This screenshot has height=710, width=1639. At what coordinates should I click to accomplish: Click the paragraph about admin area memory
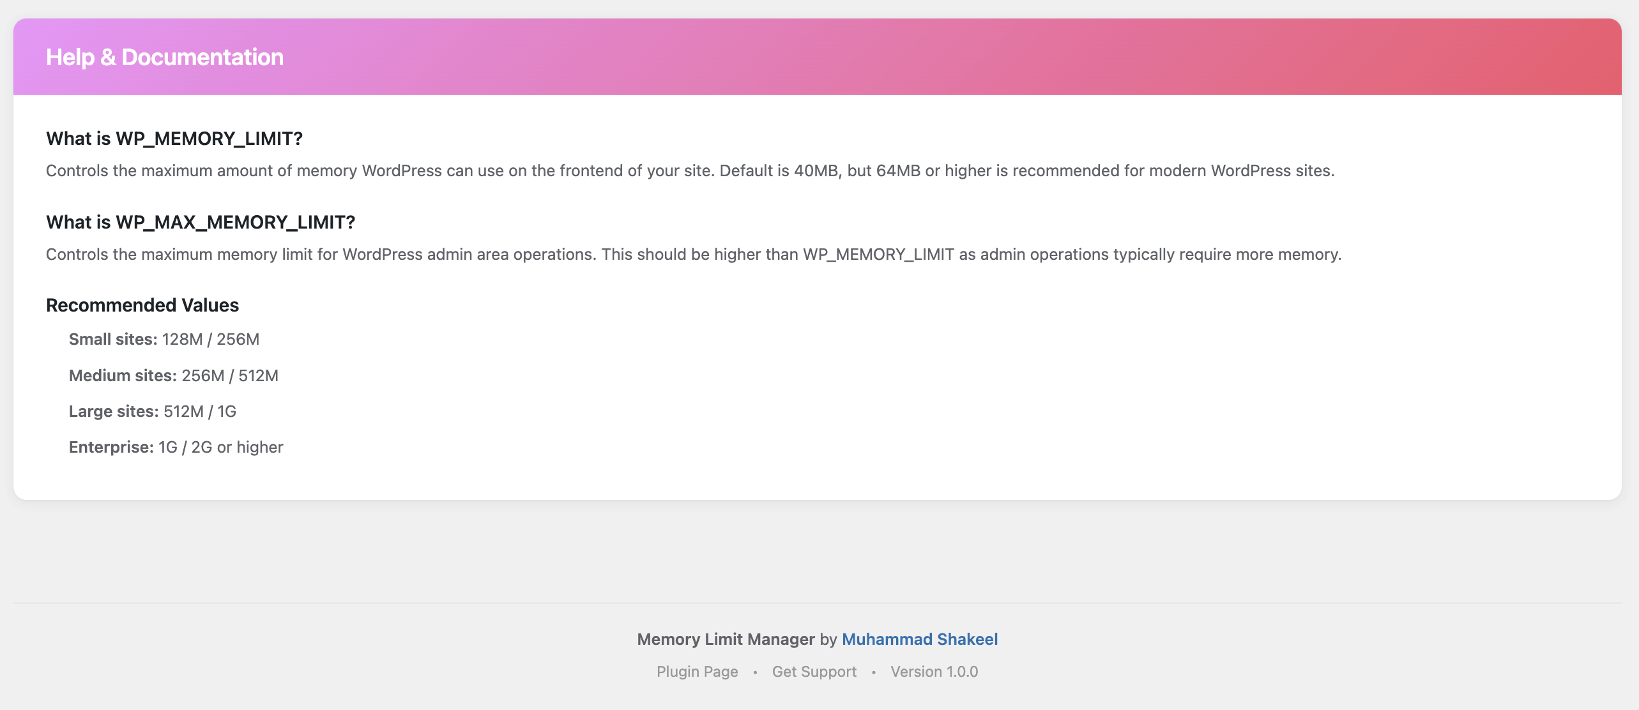click(x=694, y=255)
